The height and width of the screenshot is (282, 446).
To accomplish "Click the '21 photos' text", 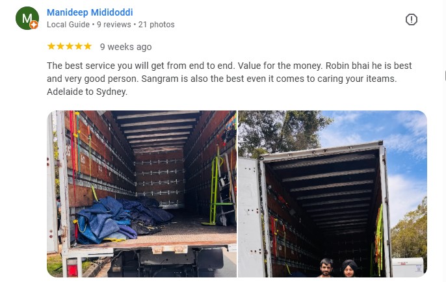I will (x=157, y=25).
